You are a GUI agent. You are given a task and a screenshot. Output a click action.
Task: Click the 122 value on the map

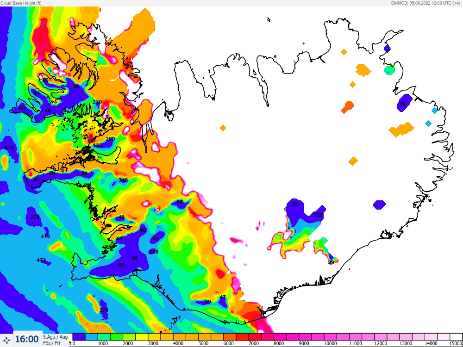[319, 215]
